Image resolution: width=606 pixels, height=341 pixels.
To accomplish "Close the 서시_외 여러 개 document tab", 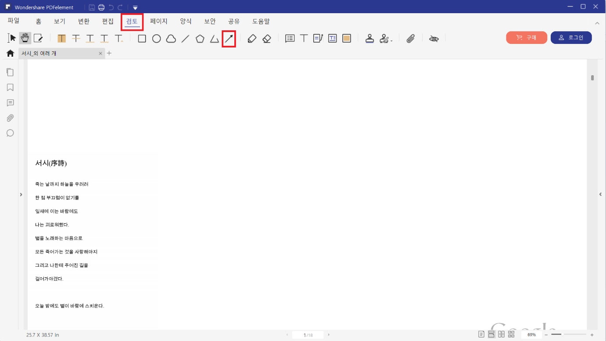I will [x=100, y=54].
